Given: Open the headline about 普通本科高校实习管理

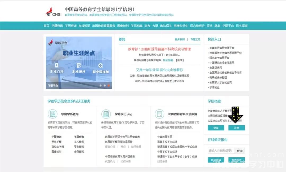Looking at the screenshot, I should 159,49.
